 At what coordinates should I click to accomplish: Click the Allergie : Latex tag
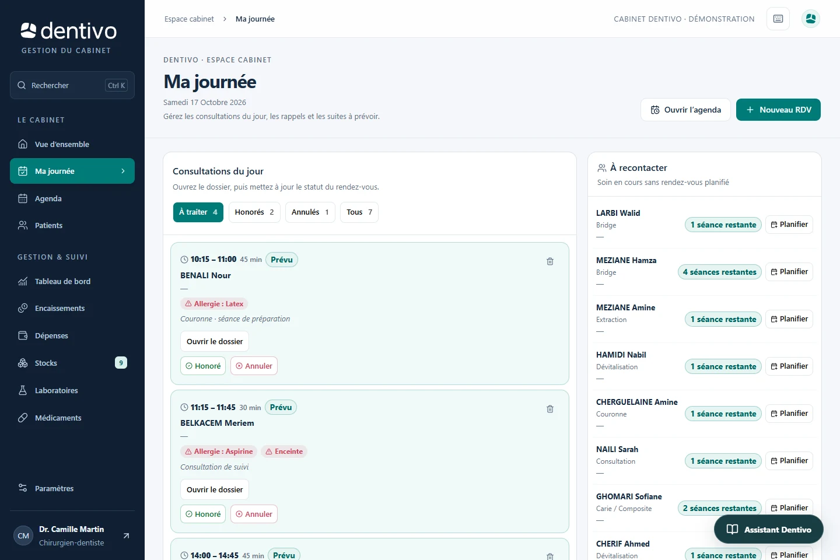pyautogui.click(x=214, y=304)
